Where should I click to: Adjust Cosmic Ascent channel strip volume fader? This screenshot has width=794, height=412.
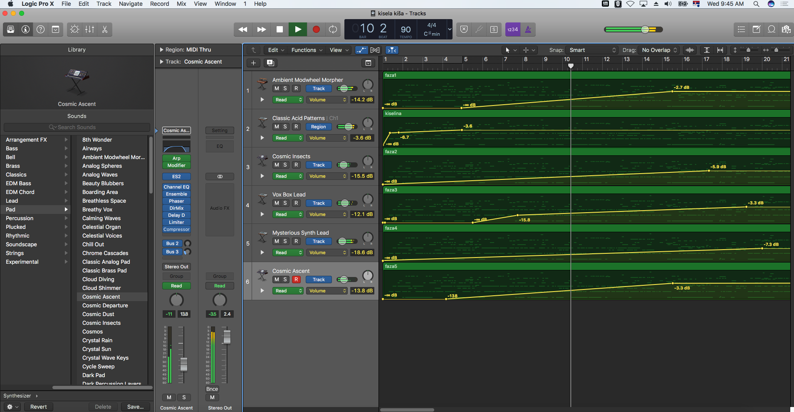point(183,364)
